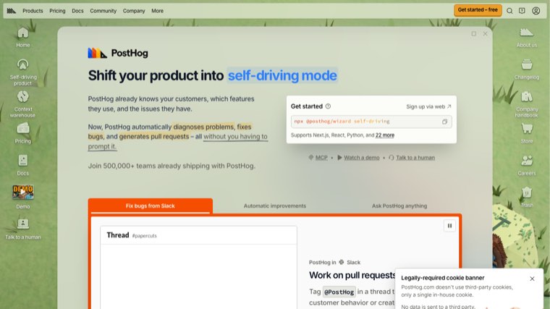Maximize the PostHog window
550x309 pixels.
pos(474,34)
